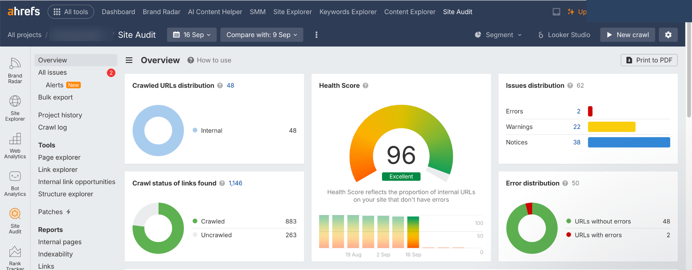Click the All projects breadcrumb
This screenshot has width=692, height=270.
pos(24,35)
